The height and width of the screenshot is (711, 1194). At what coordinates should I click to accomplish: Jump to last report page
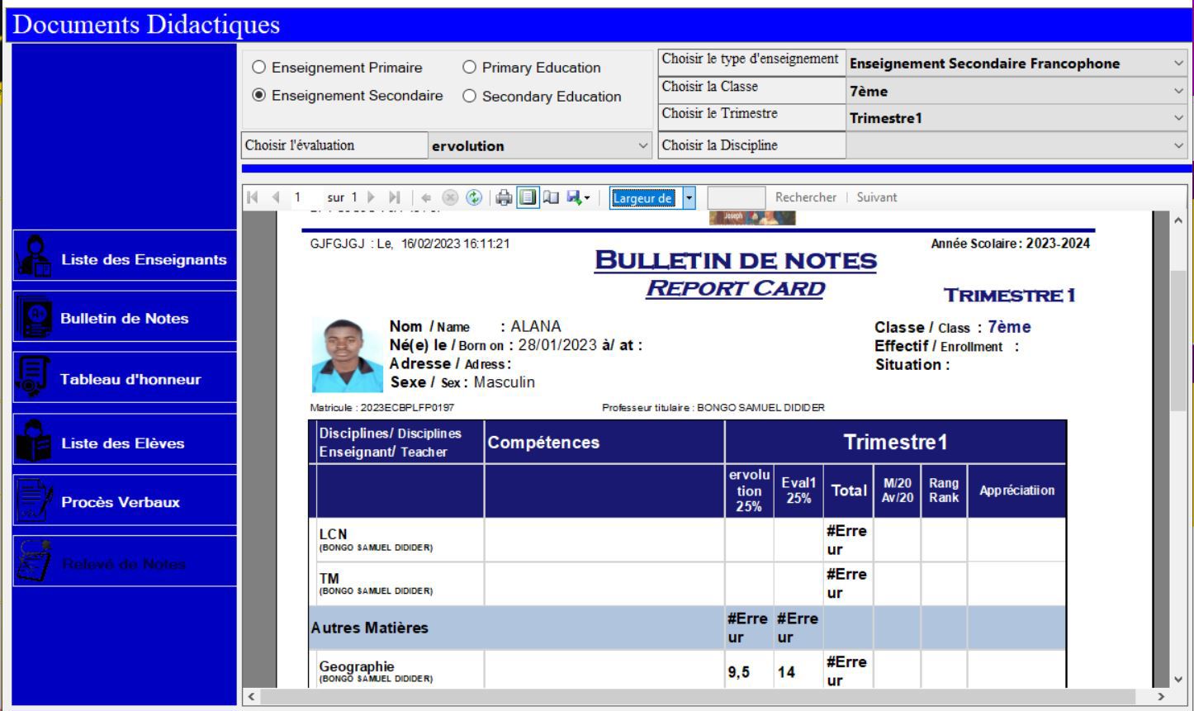[395, 197]
